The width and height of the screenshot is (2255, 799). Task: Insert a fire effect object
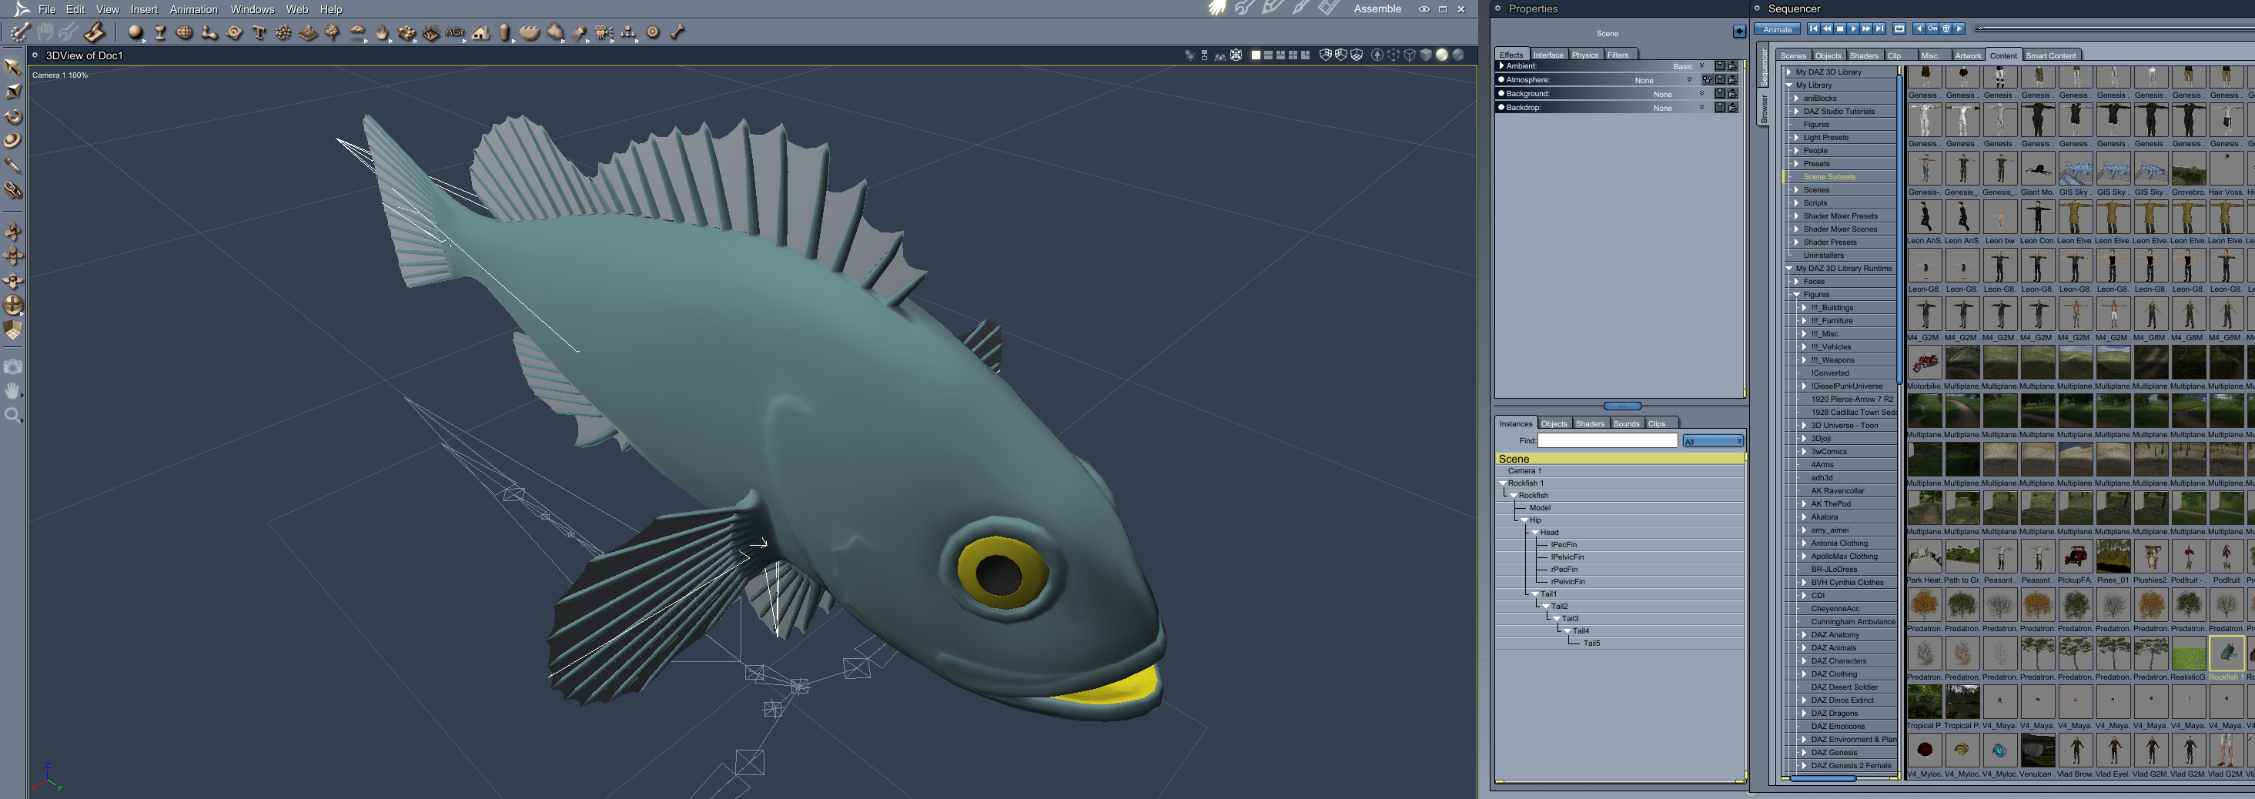pos(382,32)
